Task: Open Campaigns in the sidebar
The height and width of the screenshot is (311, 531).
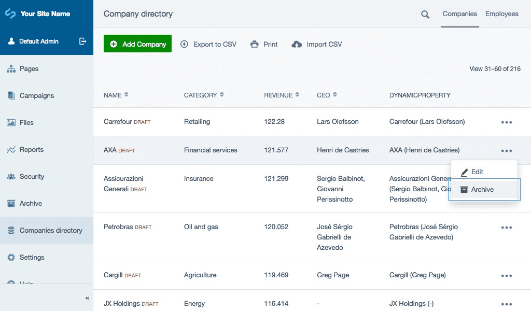Action: point(36,96)
